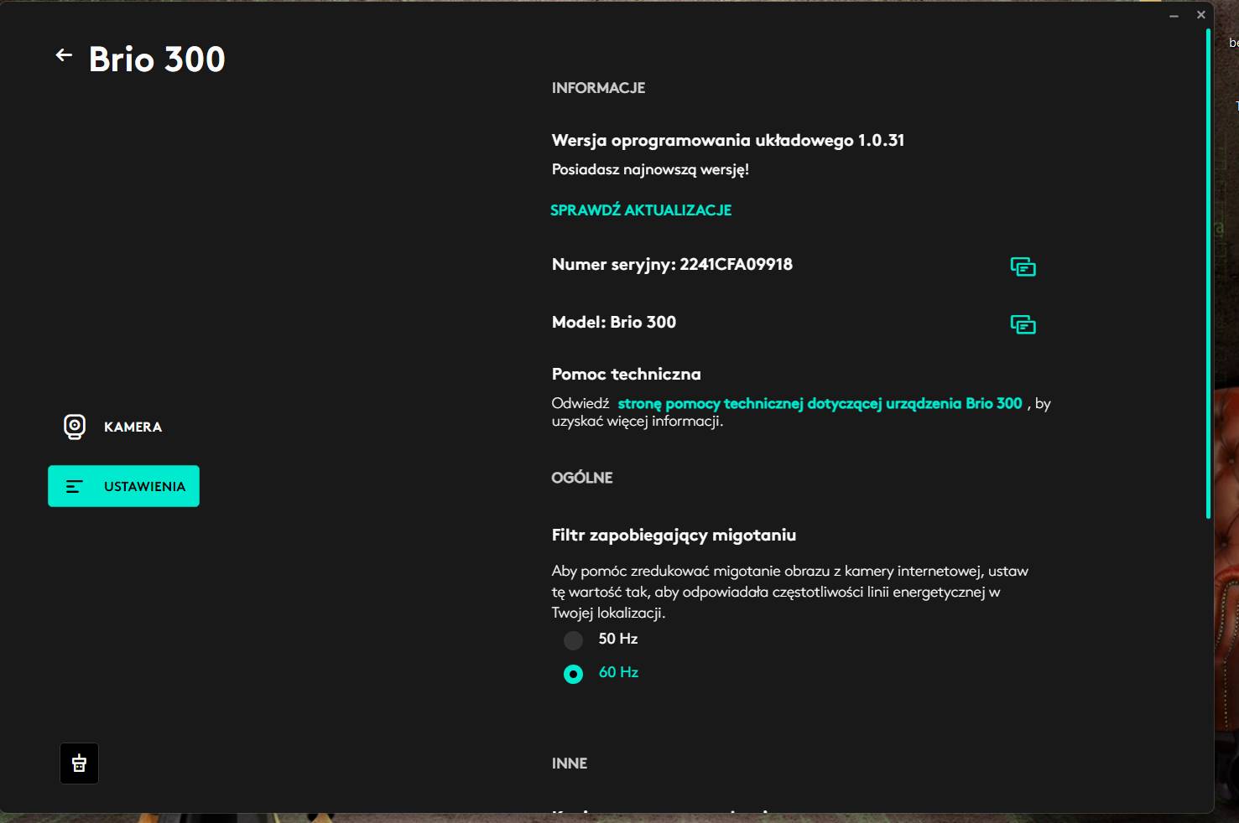Open the Brio 300 technical support page link
The height and width of the screenshot is (823, 1239).
[x=820, y=403]
